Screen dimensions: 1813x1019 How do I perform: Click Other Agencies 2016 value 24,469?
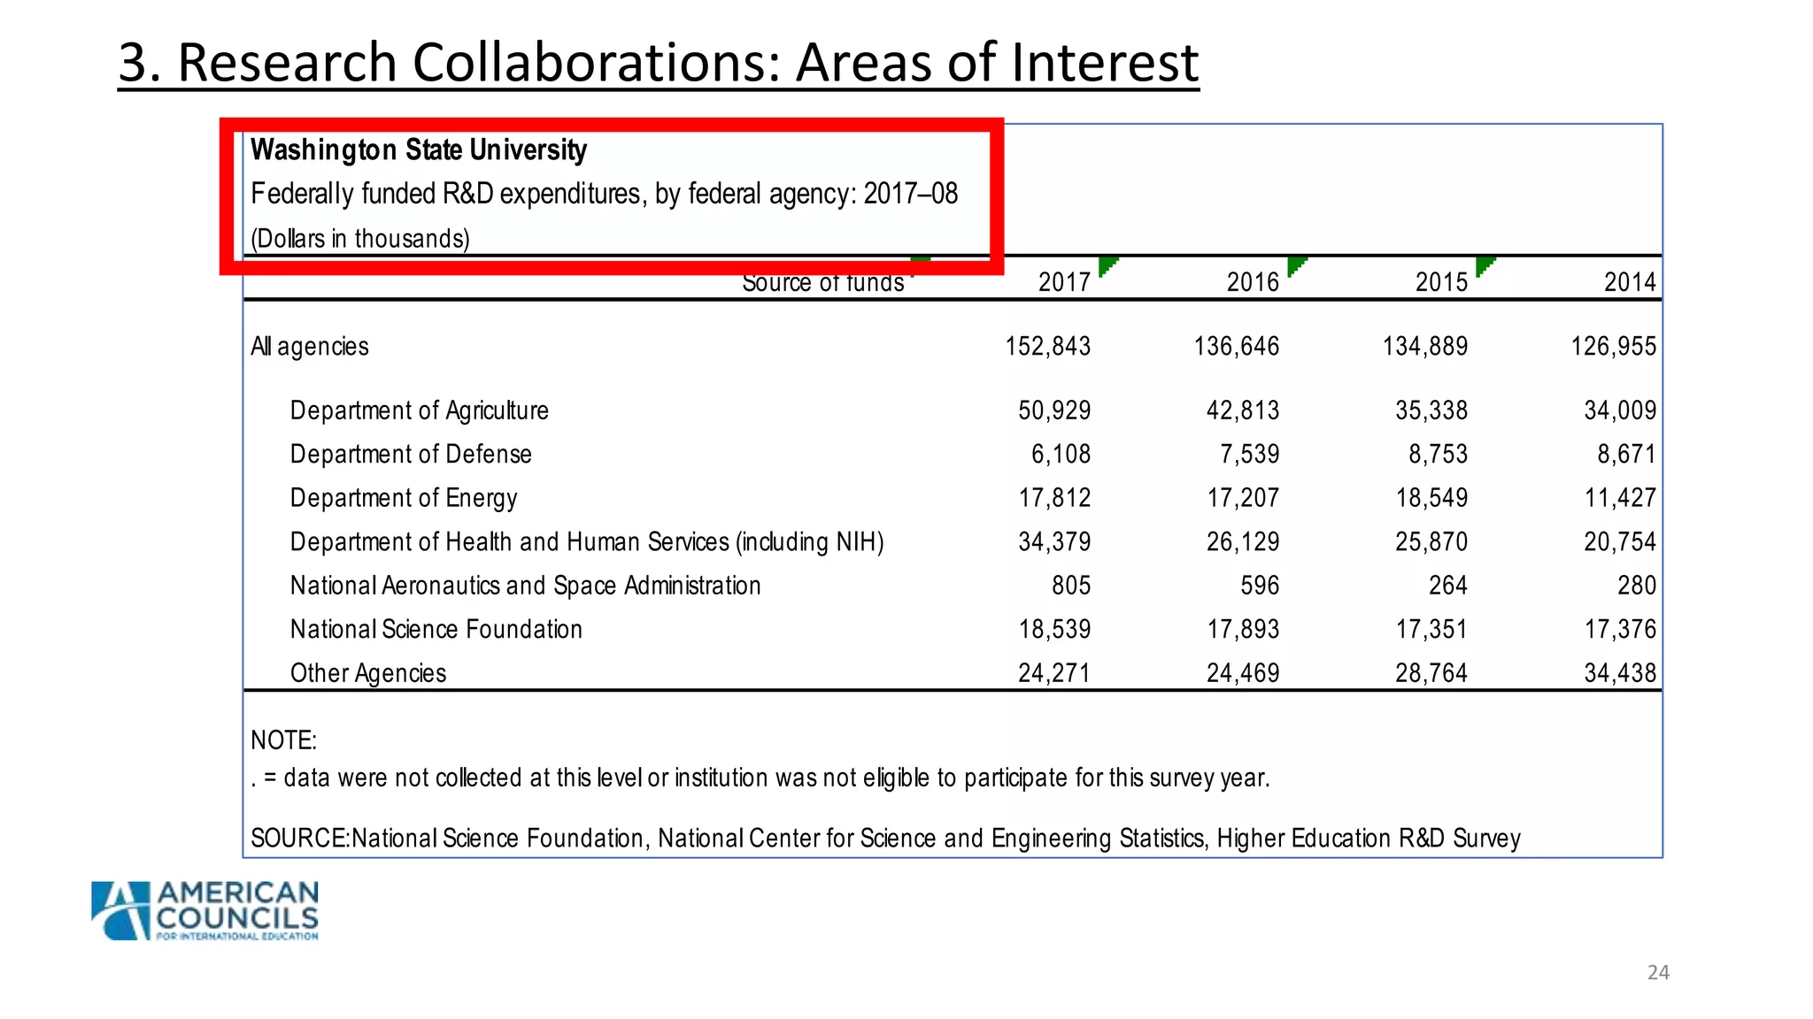pyautogui.click(x=1243, y=673)
